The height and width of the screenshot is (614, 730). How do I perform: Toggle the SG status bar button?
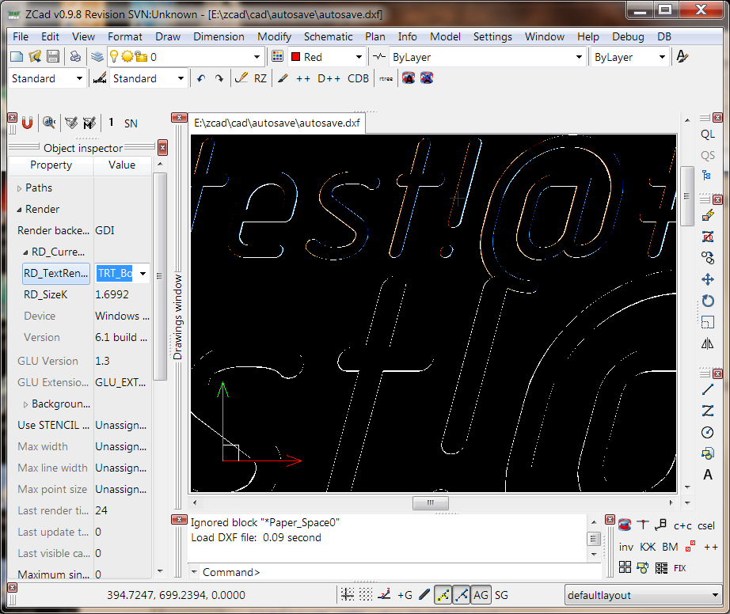click(x=501, y=595)
